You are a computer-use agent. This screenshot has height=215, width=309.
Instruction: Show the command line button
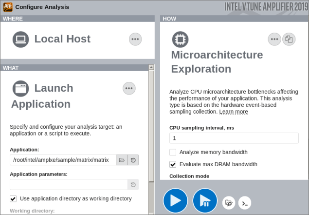click(x=245, y=202)
